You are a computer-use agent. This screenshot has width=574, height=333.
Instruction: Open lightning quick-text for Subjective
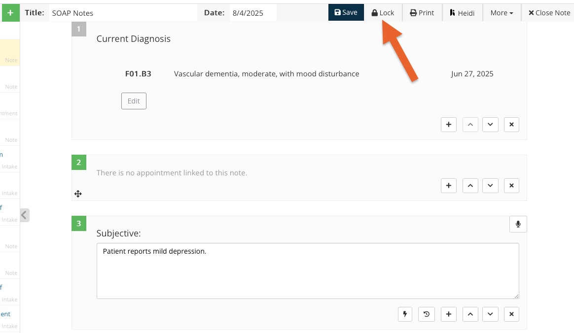point(405,314)
